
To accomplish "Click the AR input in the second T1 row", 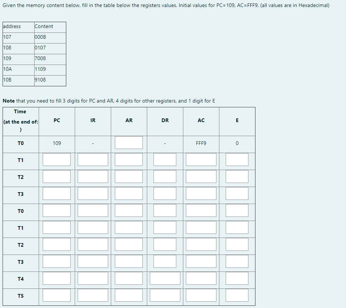I will 129,227.
